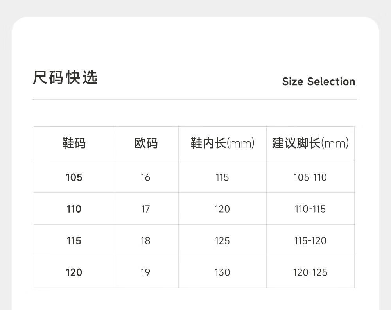This screenshot has height=310, width=391.
Task: Click the 鞋内长(mm) column header
Action: coord(222,143)
